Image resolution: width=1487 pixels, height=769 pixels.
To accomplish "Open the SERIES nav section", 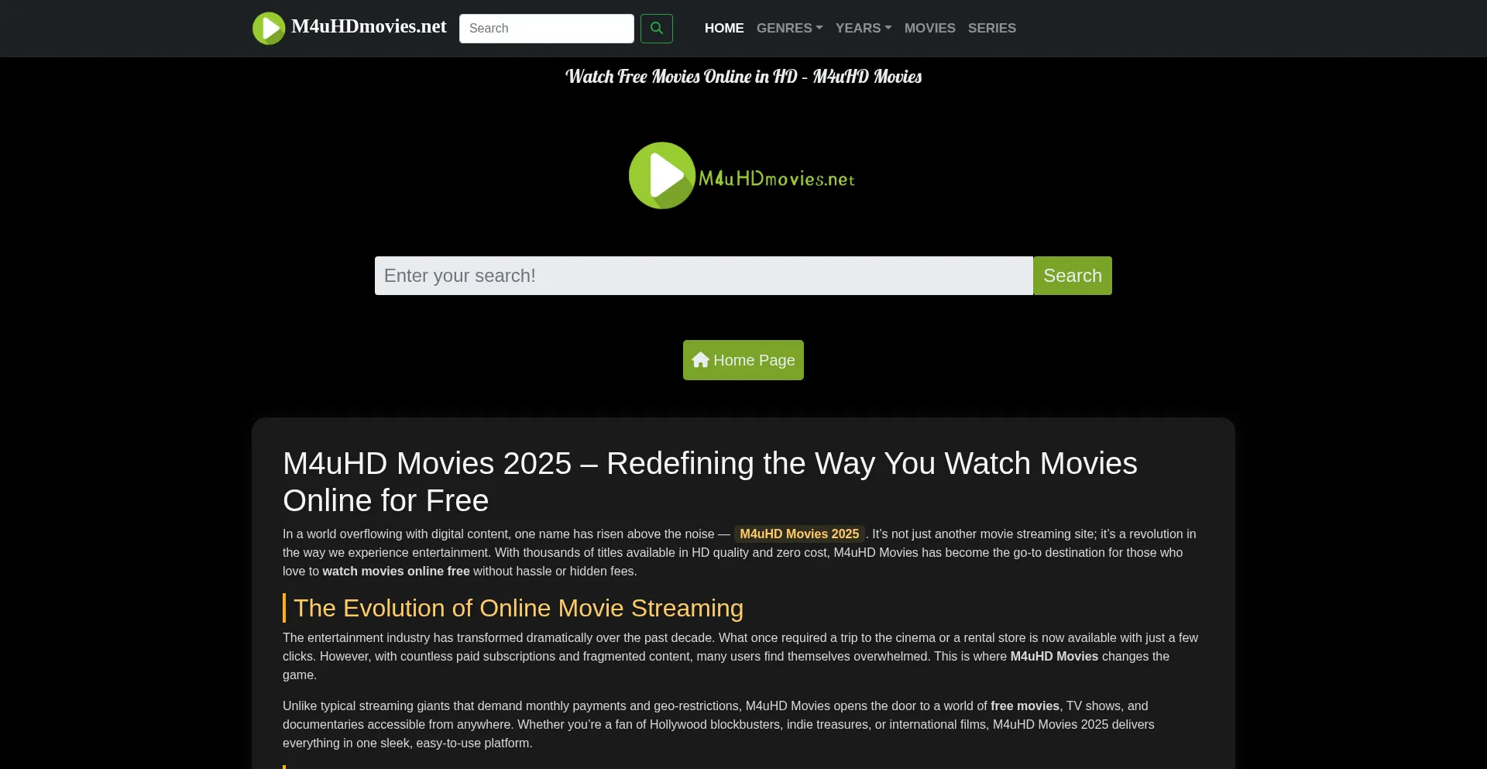I will (x=991, y=29).
